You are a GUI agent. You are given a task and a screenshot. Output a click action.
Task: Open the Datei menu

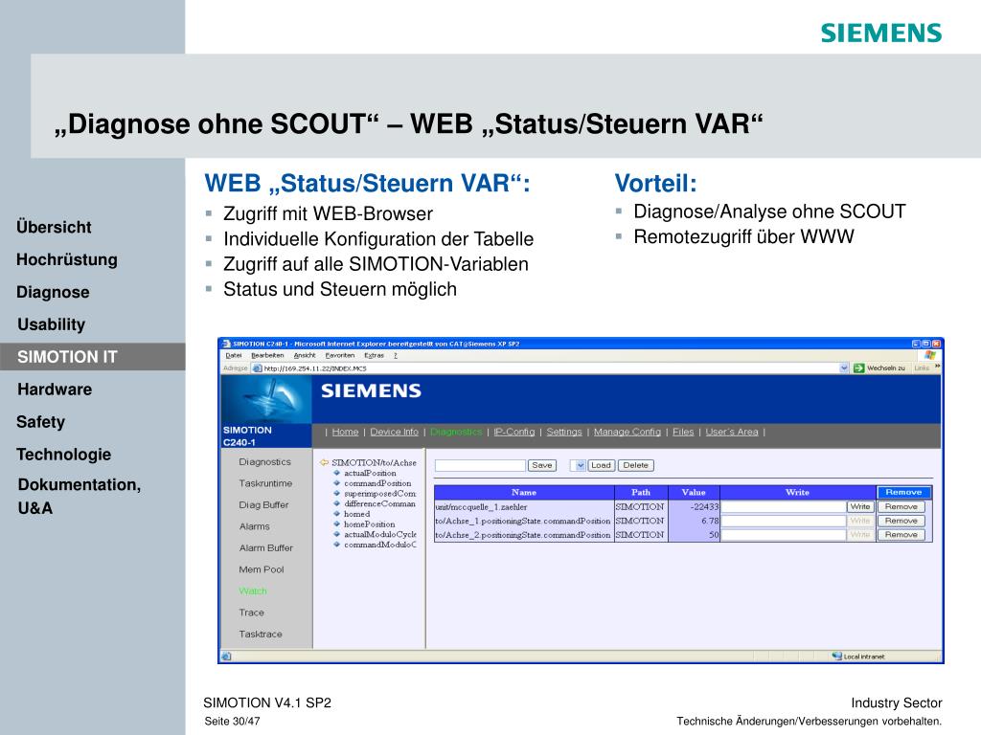pyautogui.click(x=234, y=355)
